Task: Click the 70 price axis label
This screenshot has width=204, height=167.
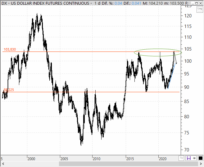Action: [186, 150]
